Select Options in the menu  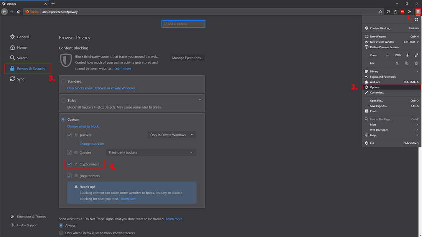point(391,87)
